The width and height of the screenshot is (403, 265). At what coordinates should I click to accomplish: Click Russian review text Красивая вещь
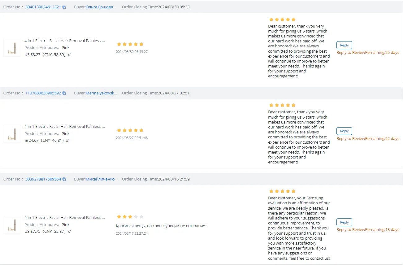[x=161, y=226]
